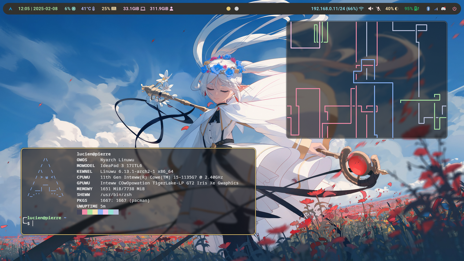Focus the pipes animation terminal window

click(367, 80)
